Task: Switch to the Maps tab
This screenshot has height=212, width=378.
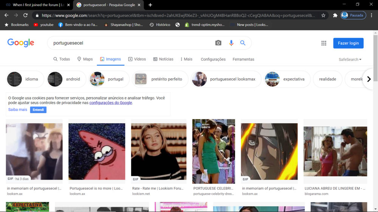Action: click(x=85, y=59)
